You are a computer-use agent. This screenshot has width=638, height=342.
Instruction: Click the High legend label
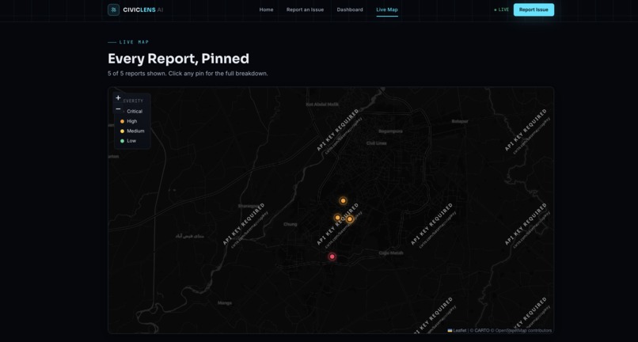click(x=132, y=121)
